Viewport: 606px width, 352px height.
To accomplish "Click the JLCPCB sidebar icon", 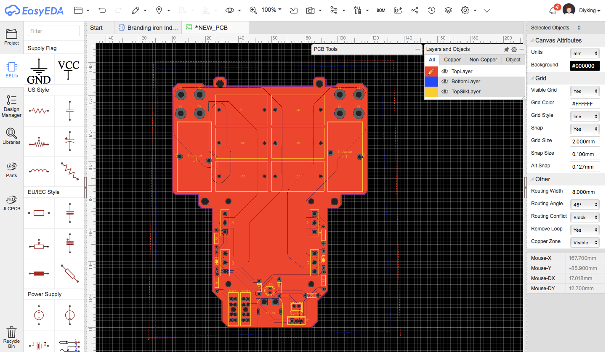I will tap(12, 202).
